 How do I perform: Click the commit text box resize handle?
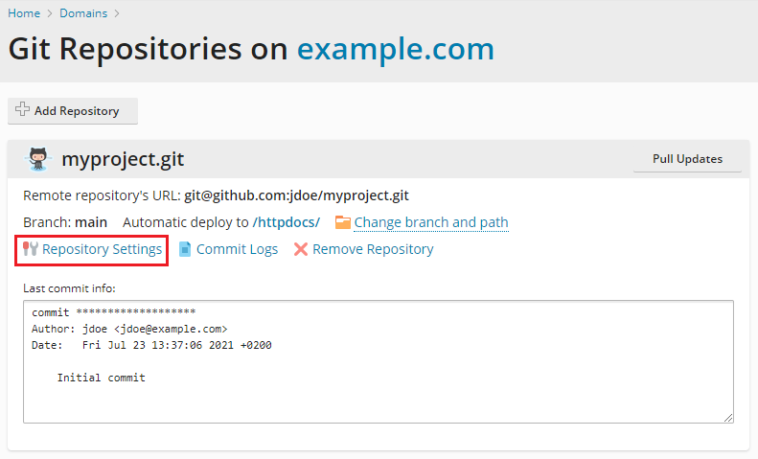tap(729, 417)
